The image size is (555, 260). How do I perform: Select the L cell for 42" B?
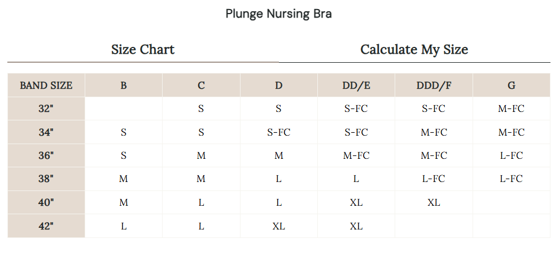click(124, 226)
